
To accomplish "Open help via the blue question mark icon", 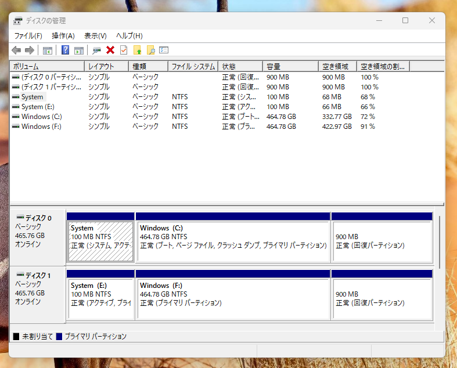I will (65, 50).
